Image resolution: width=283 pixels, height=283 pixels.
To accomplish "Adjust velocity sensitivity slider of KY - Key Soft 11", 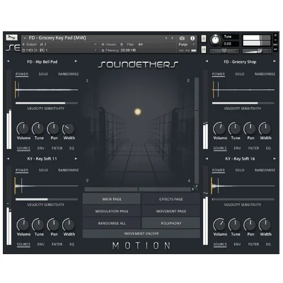I will 46,199.
